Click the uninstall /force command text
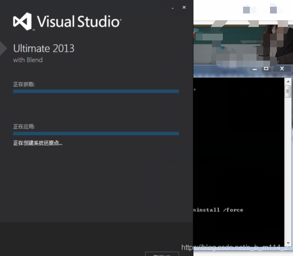The image size is (293, 256). [218, 210]
